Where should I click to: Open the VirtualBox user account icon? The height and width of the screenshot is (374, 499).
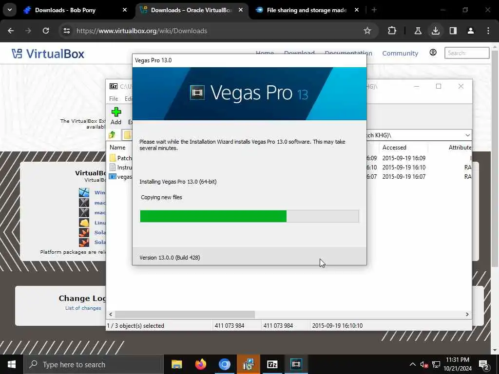click(433, 53)
